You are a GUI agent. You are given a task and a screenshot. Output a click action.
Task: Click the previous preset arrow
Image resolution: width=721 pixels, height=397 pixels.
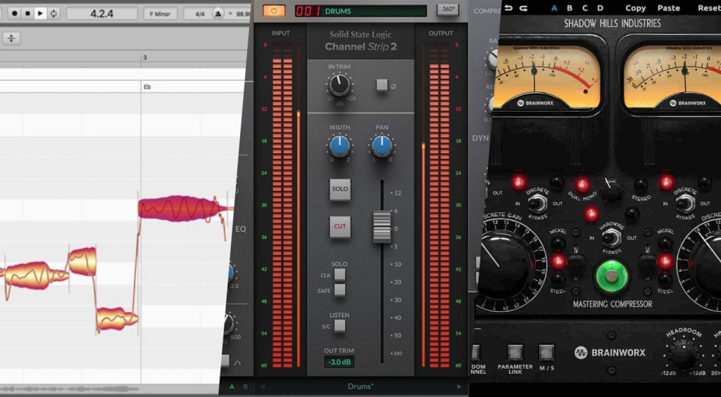coord(263,387)
